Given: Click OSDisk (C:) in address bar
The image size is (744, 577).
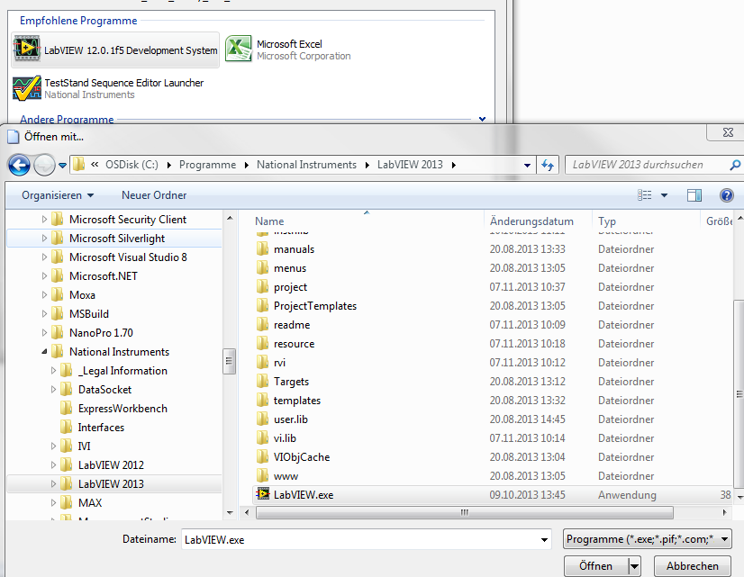Looking at the screenshot, I should point(132,165).
